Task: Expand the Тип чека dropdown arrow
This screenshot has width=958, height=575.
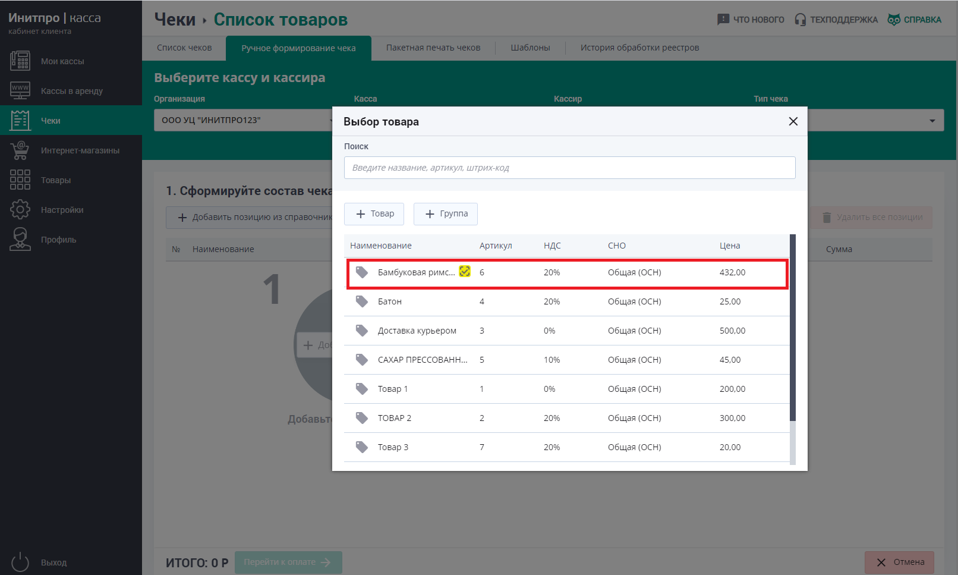Action: click(932, 121)
